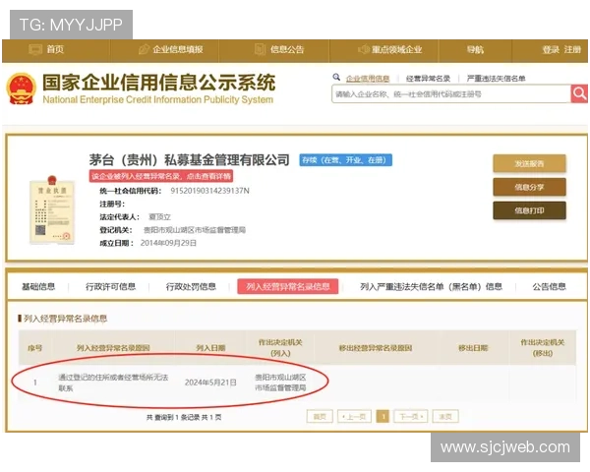590x472 pixels.
Task: Click the 下一页 next-page button
Action: [x=411, y=417]
